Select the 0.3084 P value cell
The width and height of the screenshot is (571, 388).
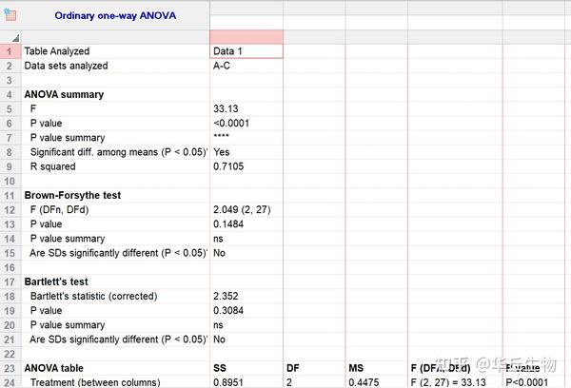point(246,310)
